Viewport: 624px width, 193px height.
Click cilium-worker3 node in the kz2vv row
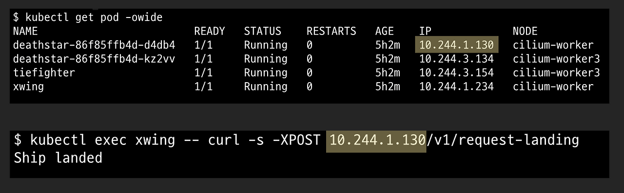click(556, 59)
